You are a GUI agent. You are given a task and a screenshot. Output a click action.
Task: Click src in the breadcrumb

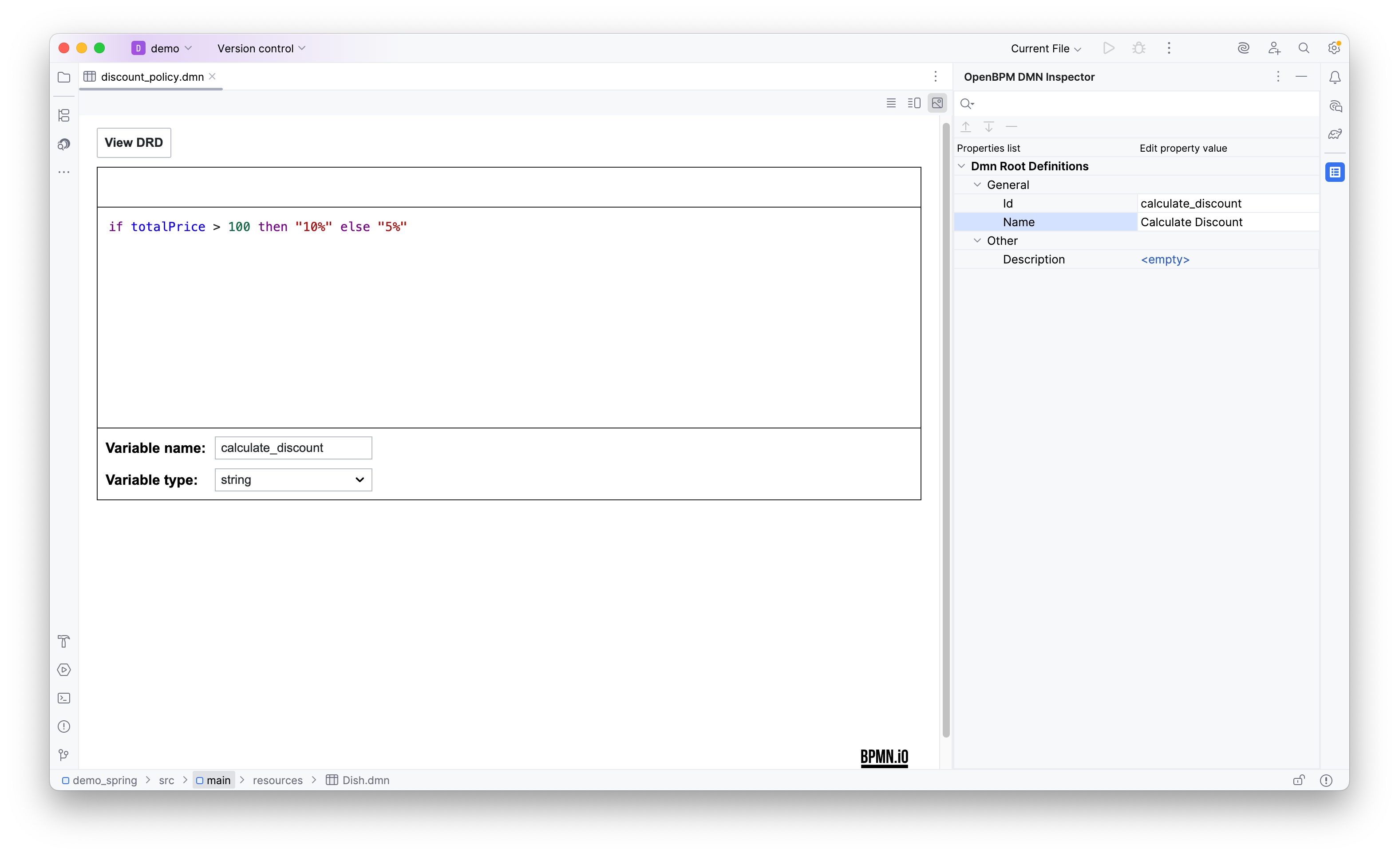click(166, 781)
